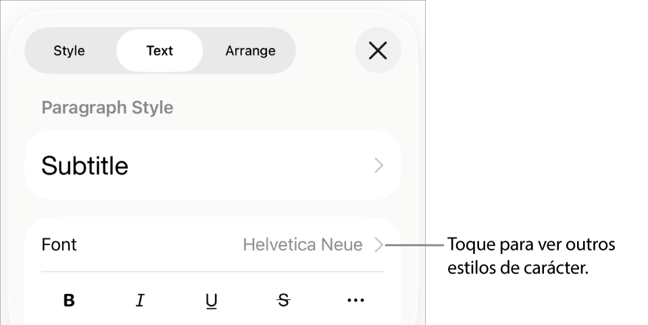The height and width of the screenshot is (325, 648).
Task: Open more text options via the ellipsis icon
Action: pyautogui.click(x=355, y=301)
